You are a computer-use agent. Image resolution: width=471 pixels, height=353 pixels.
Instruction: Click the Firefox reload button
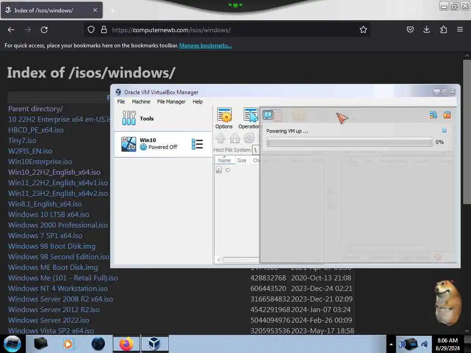pos(44,30)
